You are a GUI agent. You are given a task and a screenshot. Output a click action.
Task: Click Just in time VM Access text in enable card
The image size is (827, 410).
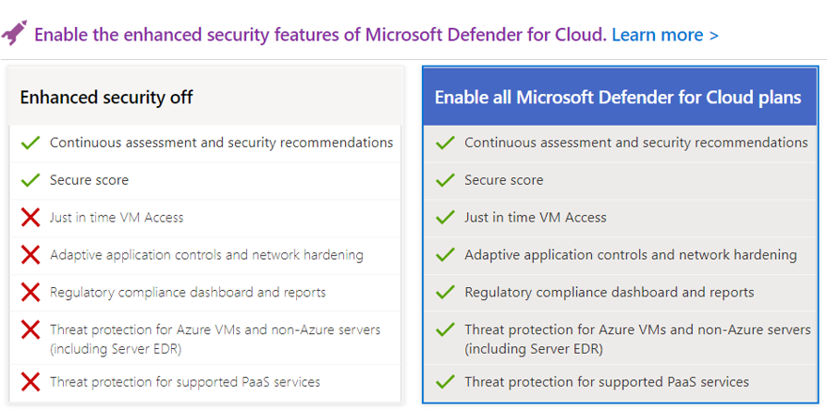[536, 218]
